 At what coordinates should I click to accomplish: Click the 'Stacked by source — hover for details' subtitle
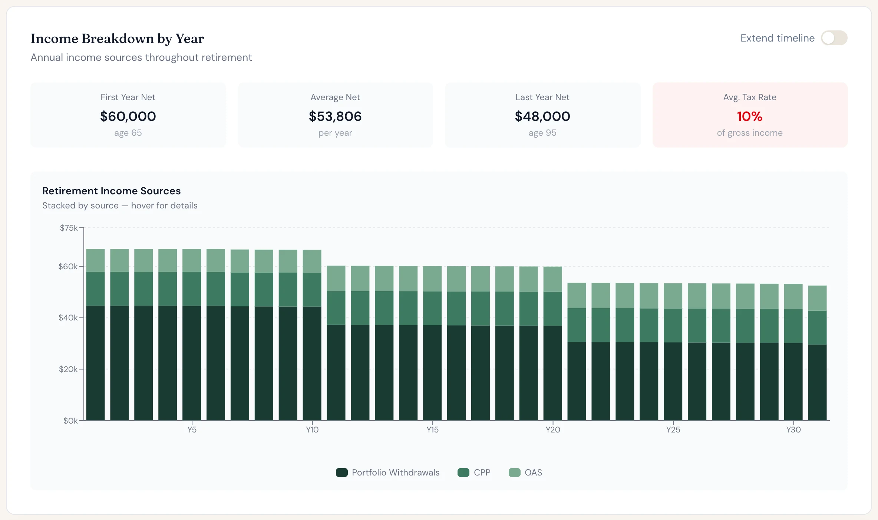(120, 205)
